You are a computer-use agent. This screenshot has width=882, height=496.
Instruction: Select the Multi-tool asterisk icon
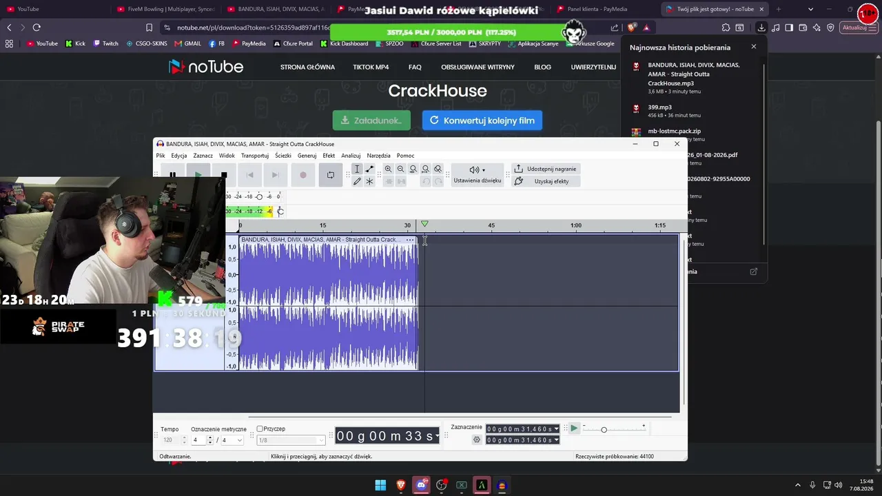[369, 181]
